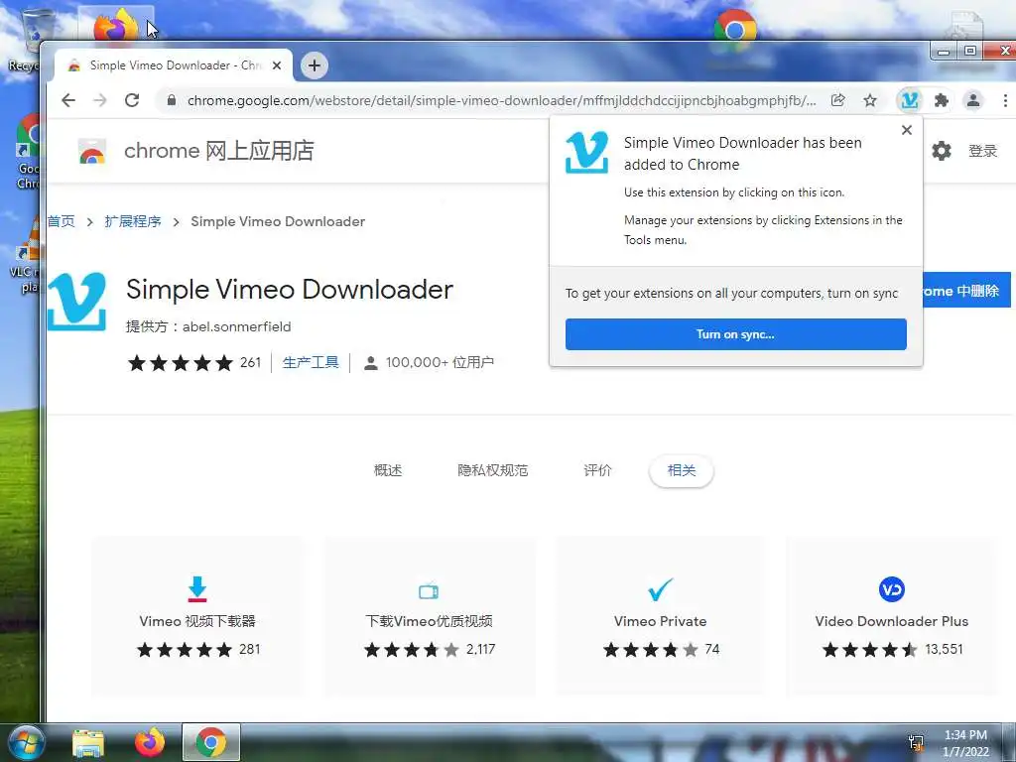The image size is (1016, 762).
Task: Open 扩展程序 breadcrumb link
Action: click(x=133, y=221)
